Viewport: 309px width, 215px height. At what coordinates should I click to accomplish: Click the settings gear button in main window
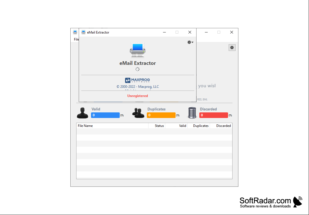(x=232, y=48)
